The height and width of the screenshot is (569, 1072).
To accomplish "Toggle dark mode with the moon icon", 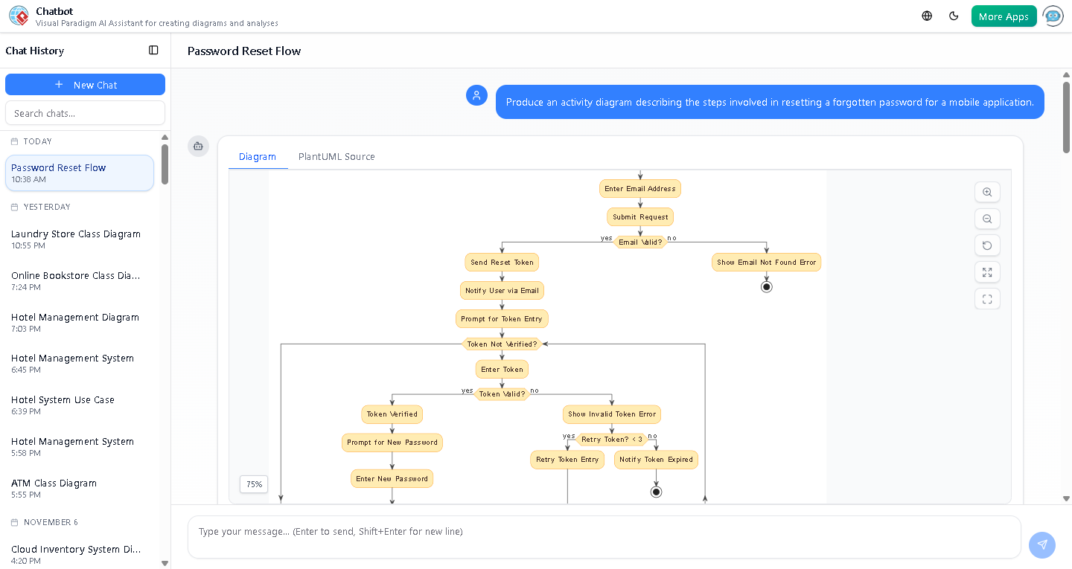I will click(x=954, y=15).
